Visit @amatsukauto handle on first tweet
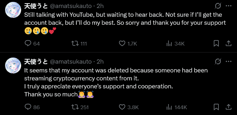This screenshot has height=115, width=237. [70, 6]
